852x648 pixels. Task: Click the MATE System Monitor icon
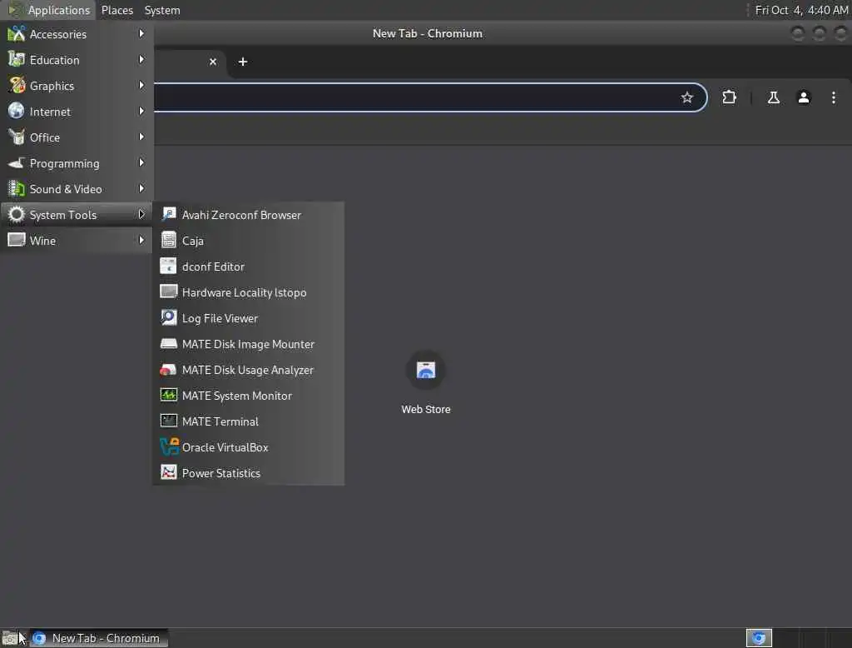[x=168, y=395]
